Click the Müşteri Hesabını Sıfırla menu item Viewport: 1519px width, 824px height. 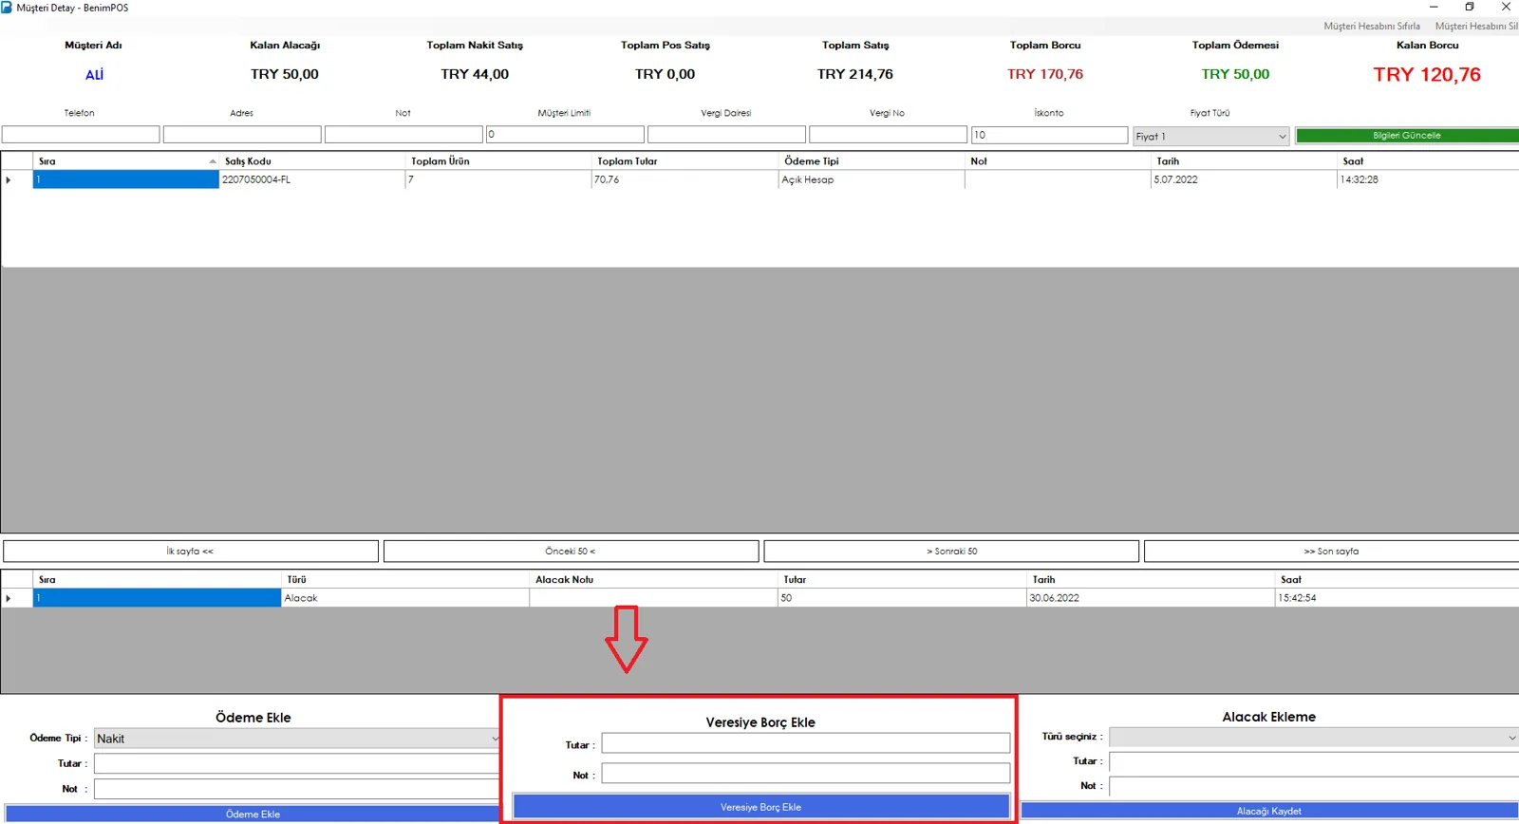[1372, 27]
